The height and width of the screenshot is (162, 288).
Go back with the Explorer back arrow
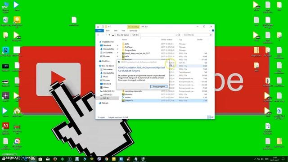pos(98,35)
